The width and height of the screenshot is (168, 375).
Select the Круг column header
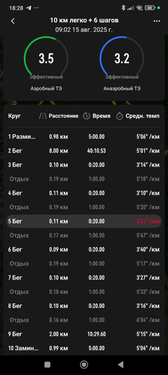pos(15,116)
